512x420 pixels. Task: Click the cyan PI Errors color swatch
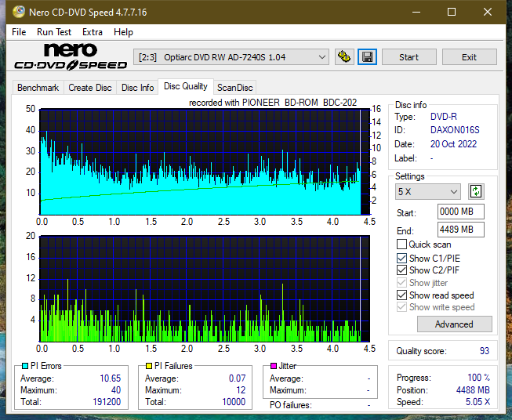25,366
